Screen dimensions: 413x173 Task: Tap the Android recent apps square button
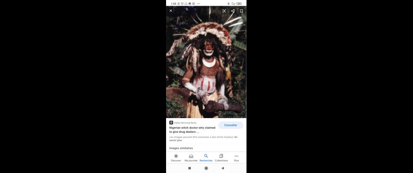190,168
